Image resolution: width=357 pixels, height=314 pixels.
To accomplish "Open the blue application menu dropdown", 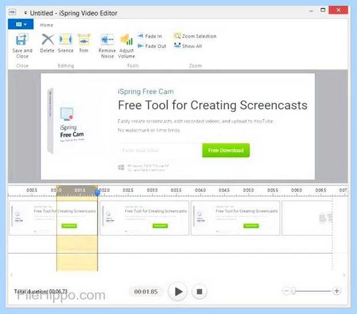I will (21, 24).
